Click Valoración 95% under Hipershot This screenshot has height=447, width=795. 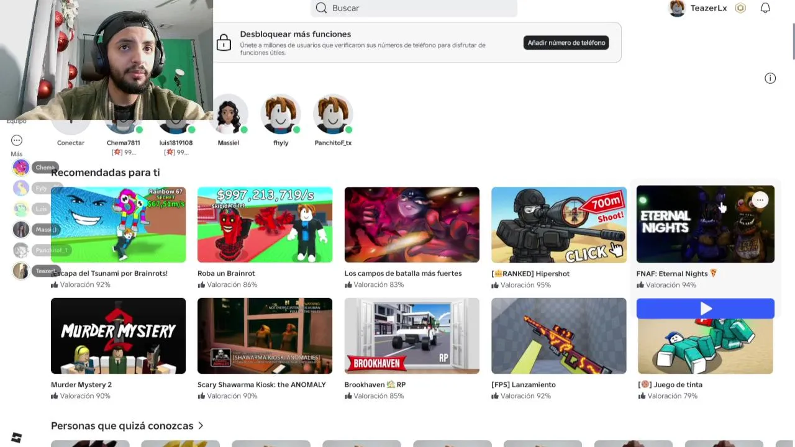(x=521, y=285)
